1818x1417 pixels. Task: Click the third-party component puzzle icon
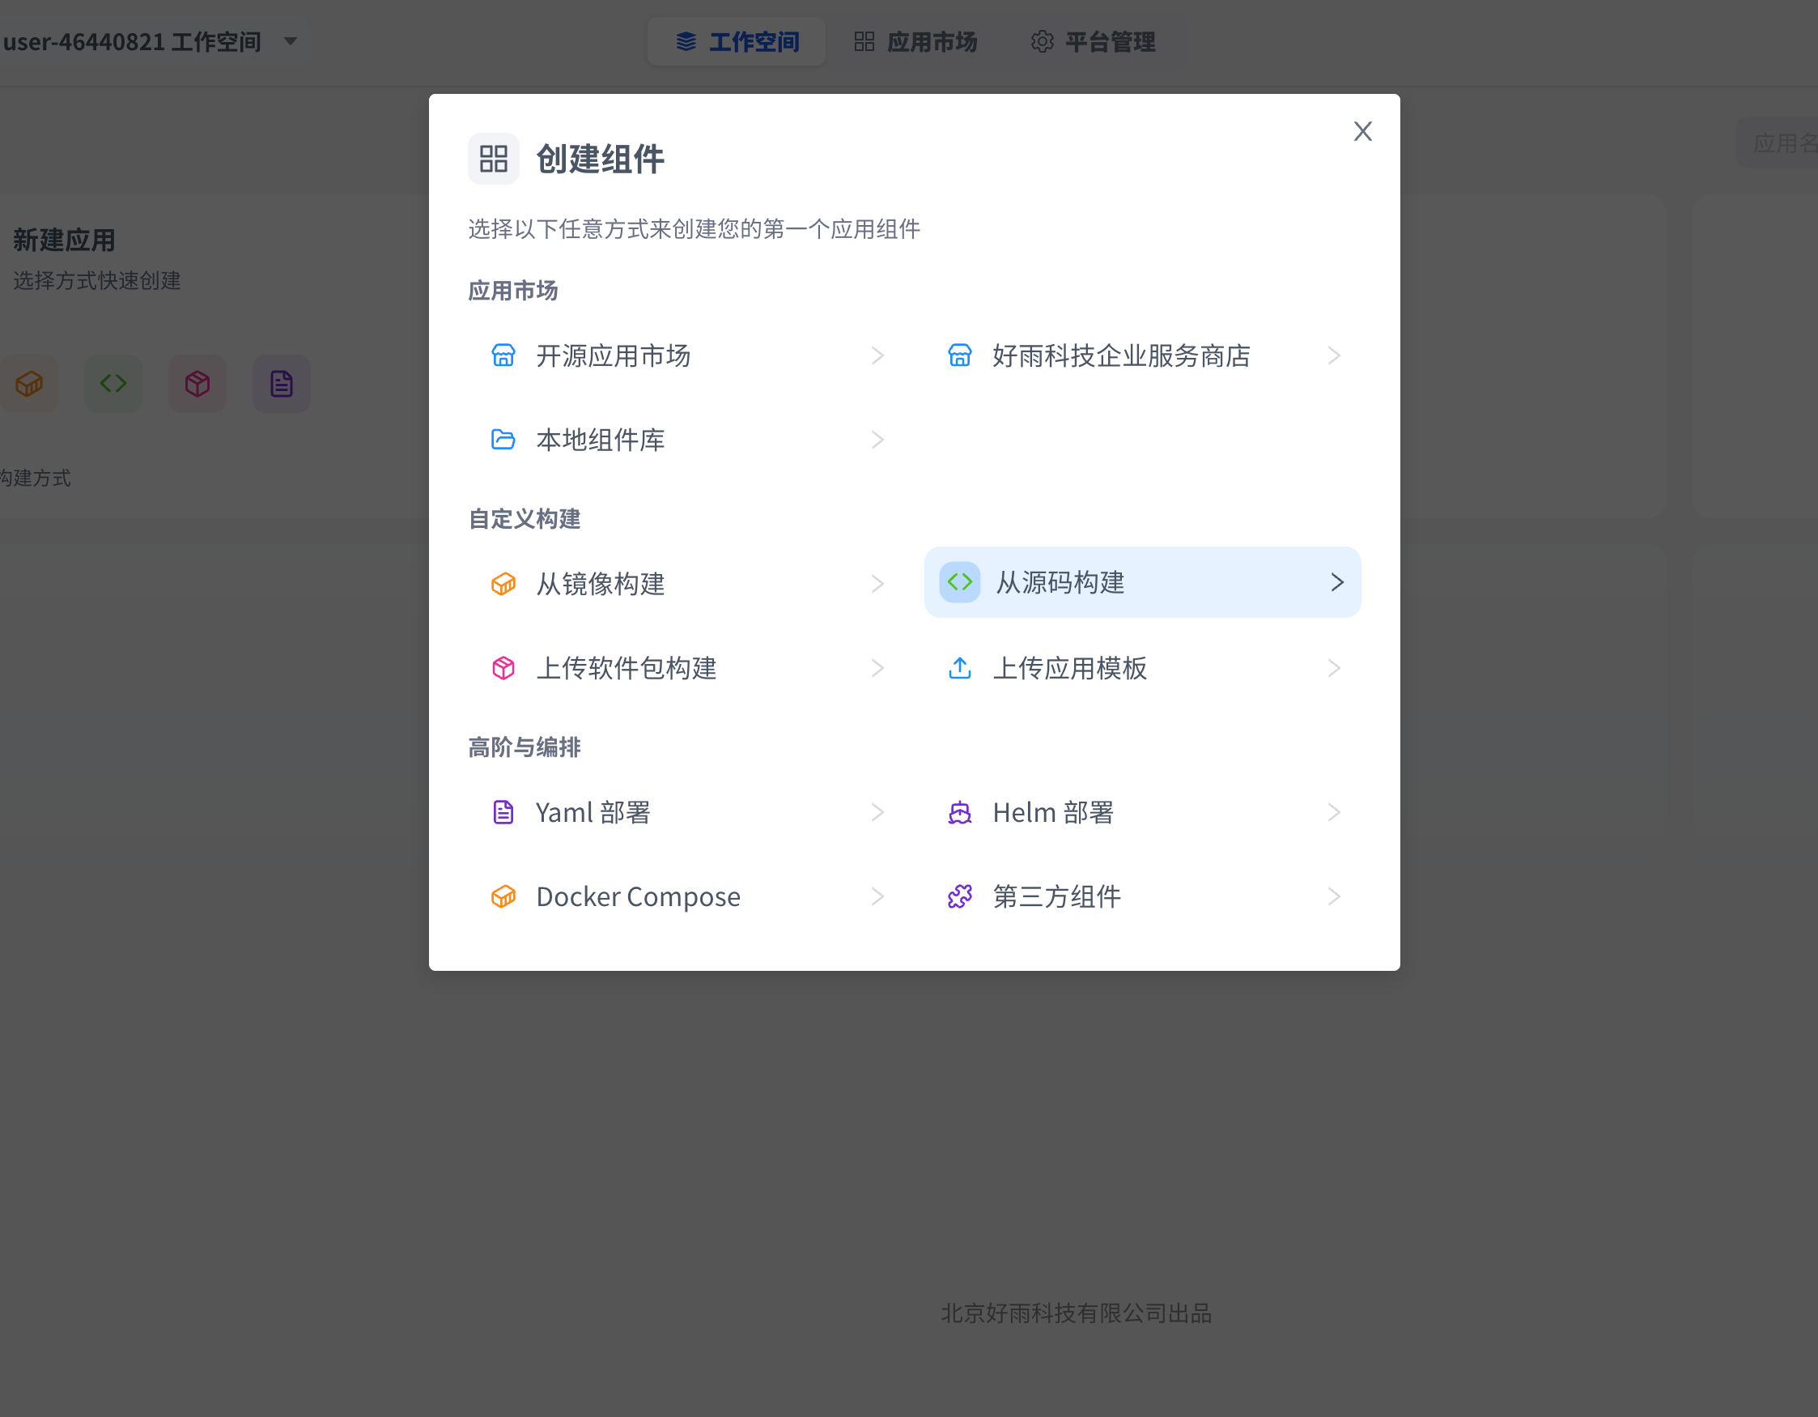(960, 896)
